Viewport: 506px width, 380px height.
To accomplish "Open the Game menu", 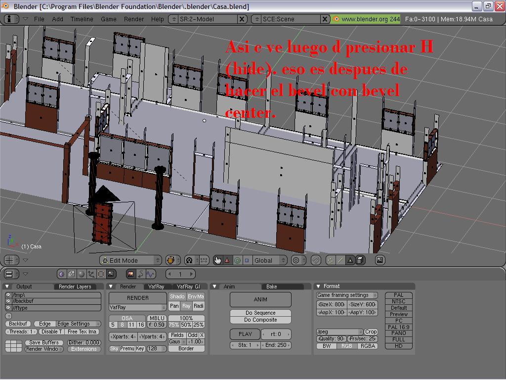I will (108, 19).
